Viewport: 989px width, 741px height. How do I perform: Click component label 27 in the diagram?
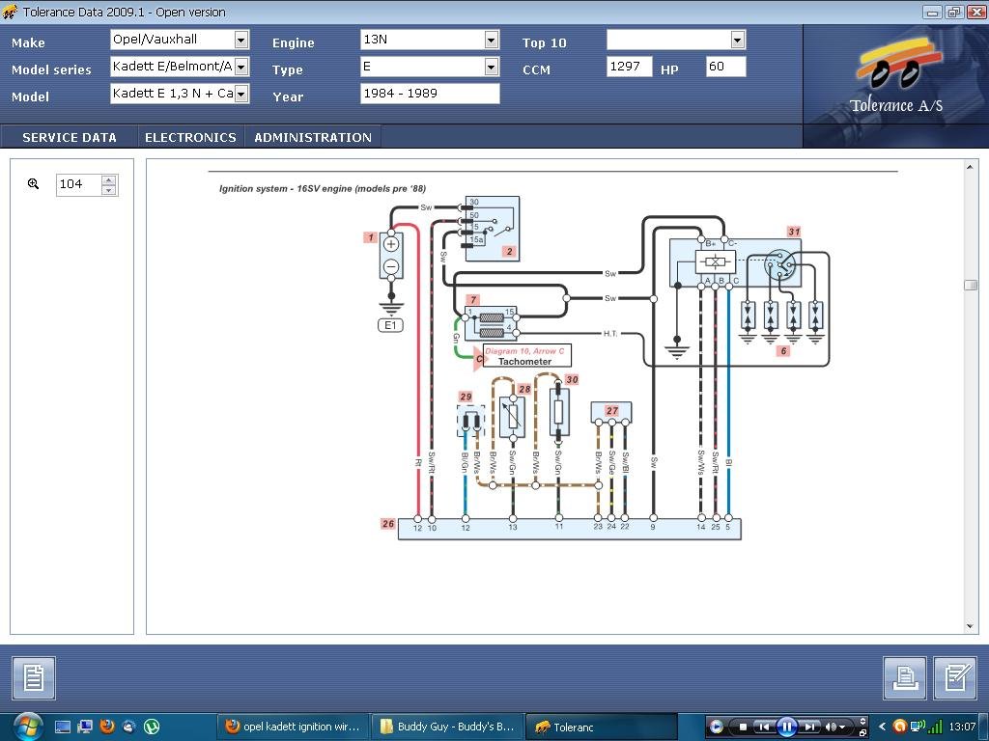click(611, 411)
